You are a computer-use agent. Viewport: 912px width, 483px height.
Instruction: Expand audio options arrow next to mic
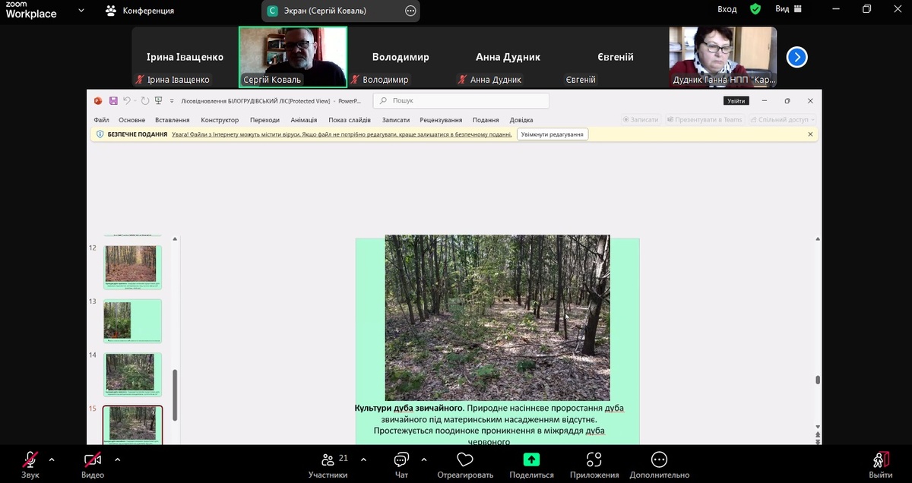coord(52,459)
